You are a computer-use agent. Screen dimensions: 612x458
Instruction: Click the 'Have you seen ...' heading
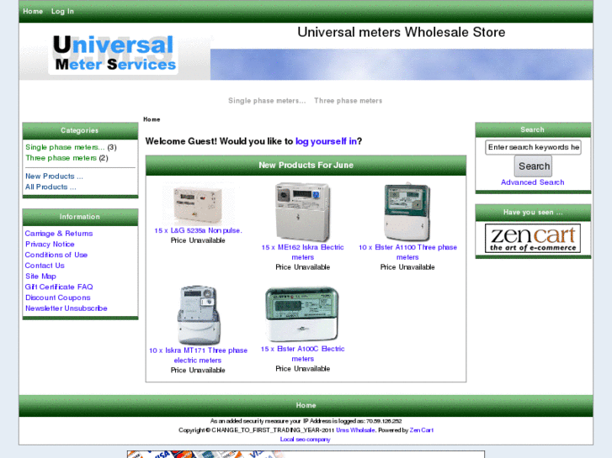pos(533,213)
